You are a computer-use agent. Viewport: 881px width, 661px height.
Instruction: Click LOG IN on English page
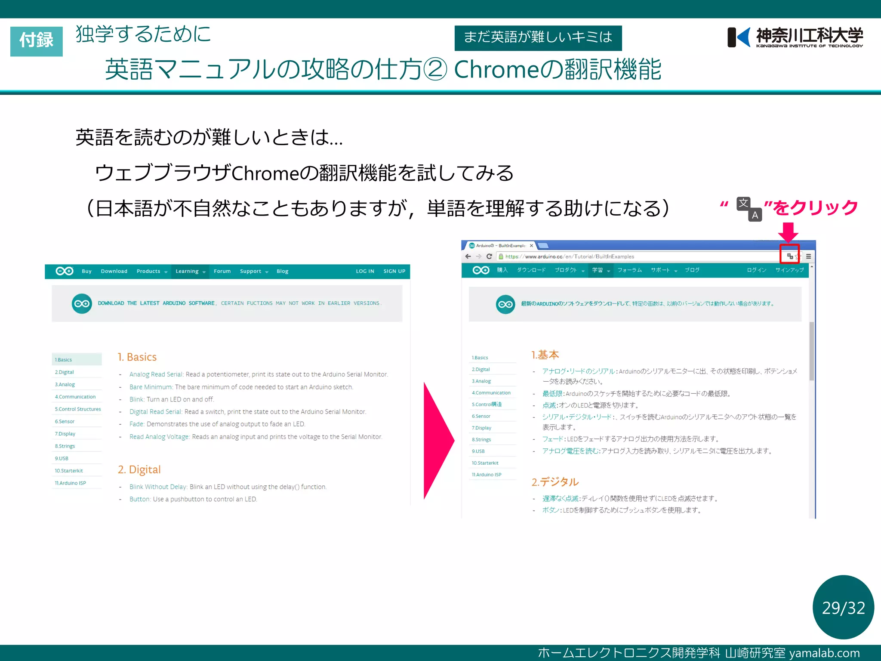click(365, 271)
